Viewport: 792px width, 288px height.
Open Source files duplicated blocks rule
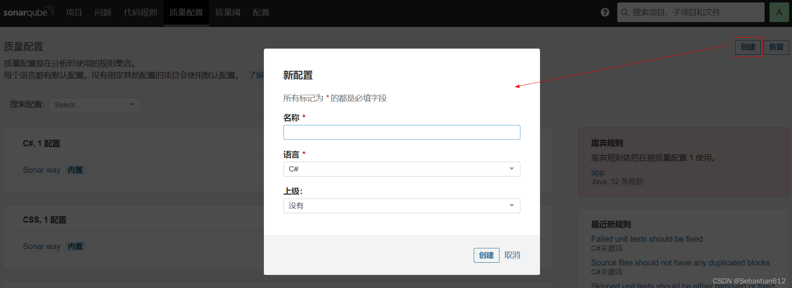[x=680, y=263]
